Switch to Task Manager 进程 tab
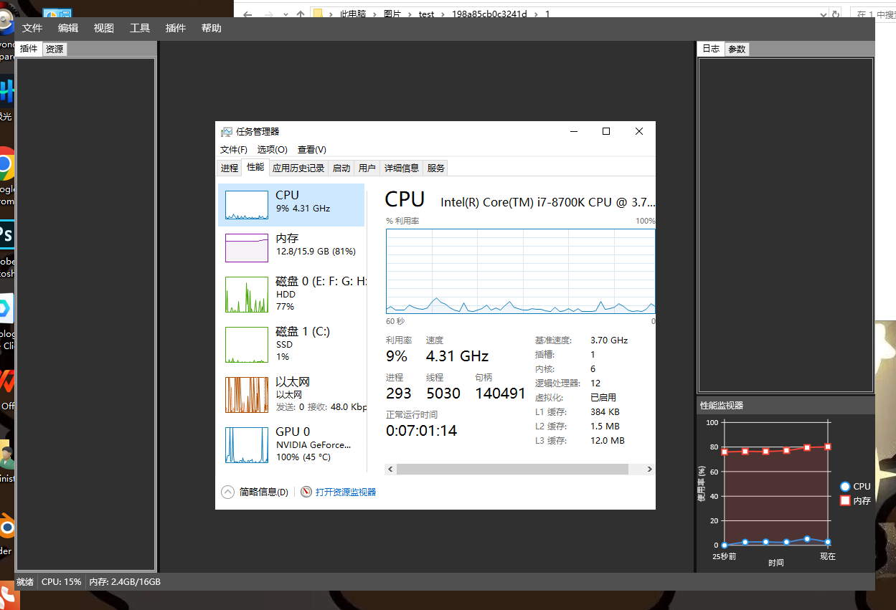This screenshot has height=610, width=896. 230,168
